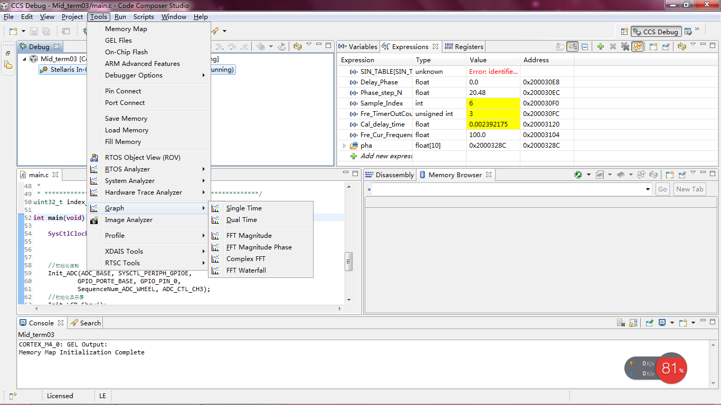Click the Remove selected expression X icon
Image resolution: width=721 pixels, height=405 pixels.
(x=613, y=46)
